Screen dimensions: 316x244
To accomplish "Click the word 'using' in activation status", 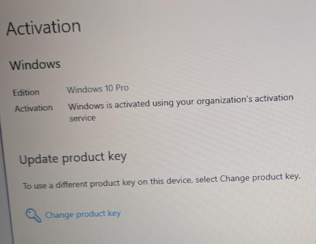I will point(164,104).
